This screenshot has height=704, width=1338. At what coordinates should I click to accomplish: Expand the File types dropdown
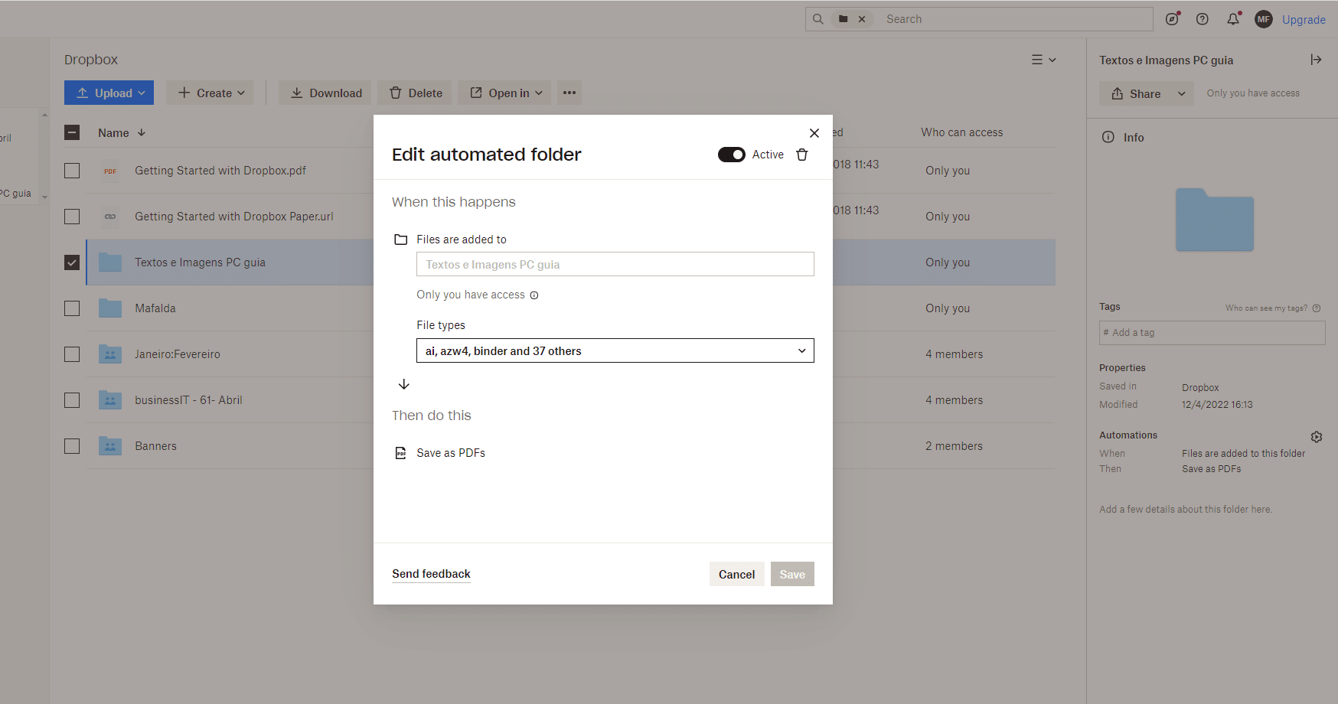(x=615, y=351)
